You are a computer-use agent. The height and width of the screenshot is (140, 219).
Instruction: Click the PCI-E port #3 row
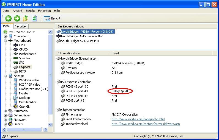[136, 100]
